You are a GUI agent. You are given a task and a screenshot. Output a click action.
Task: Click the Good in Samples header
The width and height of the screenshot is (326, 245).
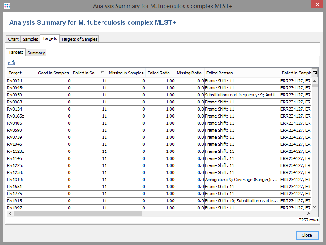tap(53, 73)
